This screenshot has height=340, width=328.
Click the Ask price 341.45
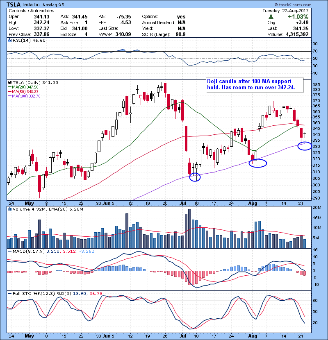80,17
